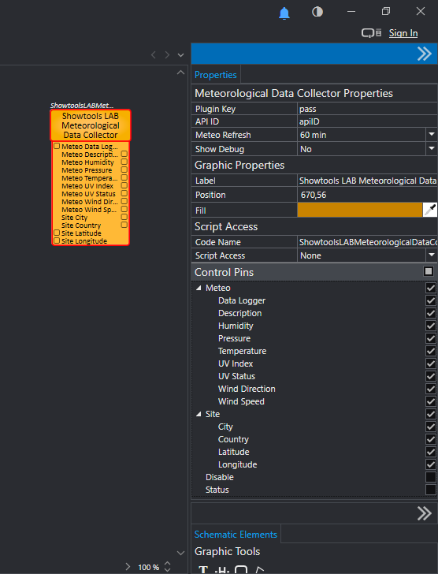Edit the Label field
This screenshot has height=574, width=438.
click(x=367, y=181)
